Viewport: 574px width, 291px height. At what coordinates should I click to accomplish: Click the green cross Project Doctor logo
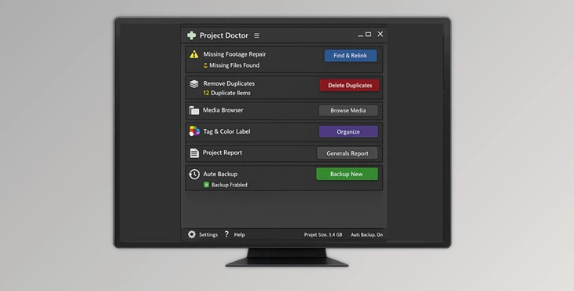pyautogui.click(x=191, y=35)
